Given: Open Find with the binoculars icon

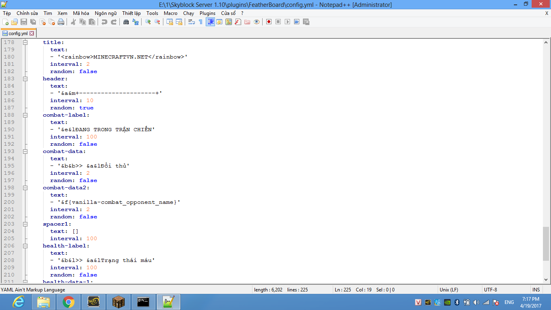Looking at the screenshot, I should click(126, 22).
